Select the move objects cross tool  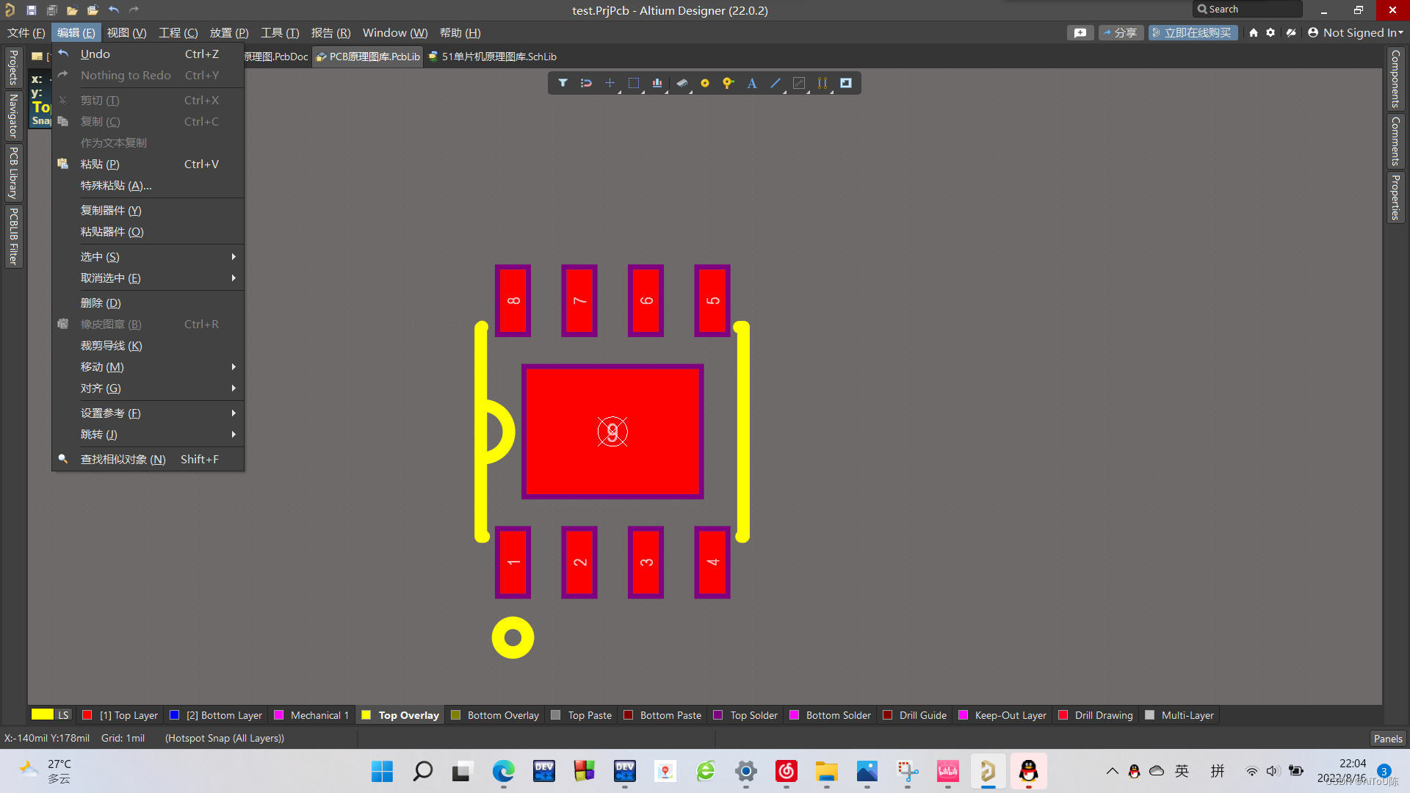click(610, 83)
